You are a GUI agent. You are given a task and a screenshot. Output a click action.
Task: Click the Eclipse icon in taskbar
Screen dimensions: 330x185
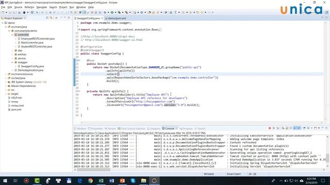coord(154,180)
